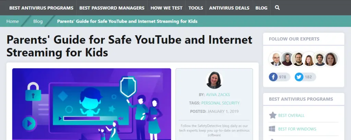Open Best Antivirus Programs menu

coord(41,8)
